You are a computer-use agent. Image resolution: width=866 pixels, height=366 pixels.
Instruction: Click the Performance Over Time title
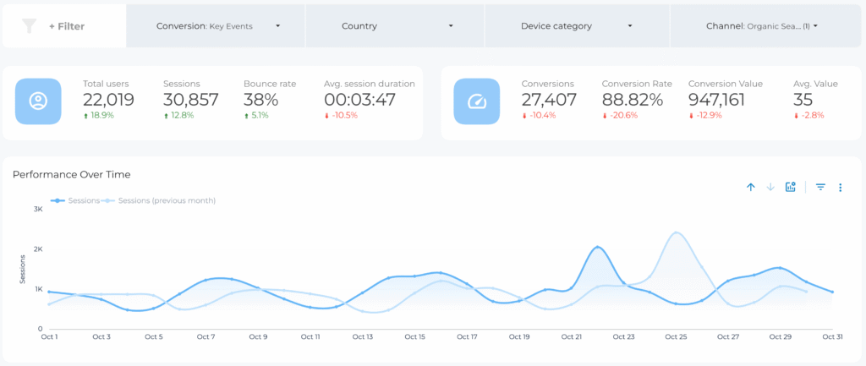(x=71, y=174)
